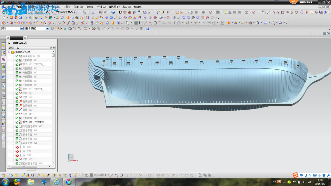The width and height of the screenshot is (331, 186).
Task: Open the 信息(I) menu
Action: pos(90,7)
